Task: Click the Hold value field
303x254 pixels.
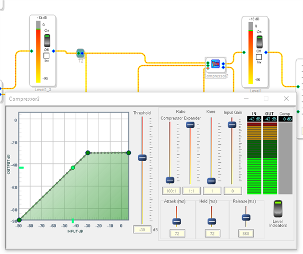Action: tap(212, 233)
